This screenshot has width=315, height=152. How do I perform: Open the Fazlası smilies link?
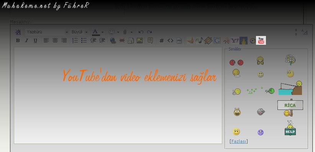(239, 141)
